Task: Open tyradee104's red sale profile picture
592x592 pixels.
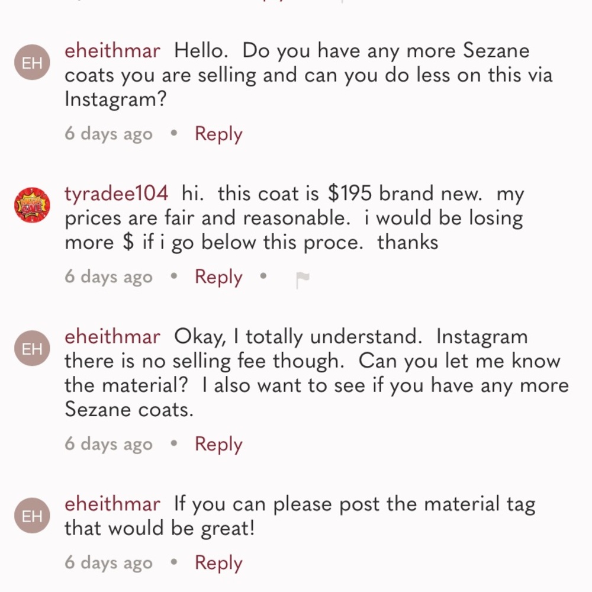Action: (32, 205)
